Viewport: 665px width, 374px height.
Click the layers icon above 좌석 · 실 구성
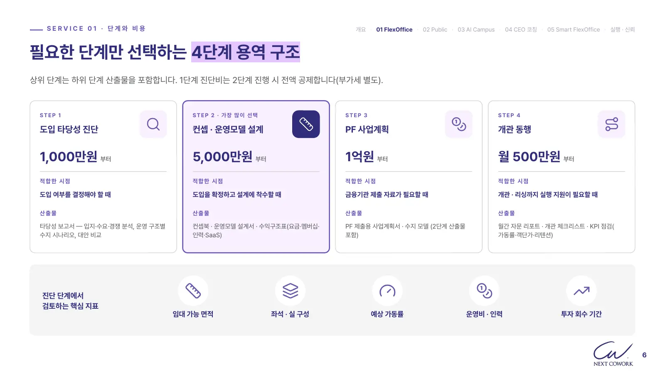coord(290,291)
